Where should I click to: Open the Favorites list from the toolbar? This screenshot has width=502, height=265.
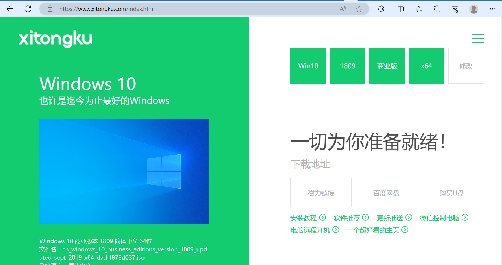point(418,9)
